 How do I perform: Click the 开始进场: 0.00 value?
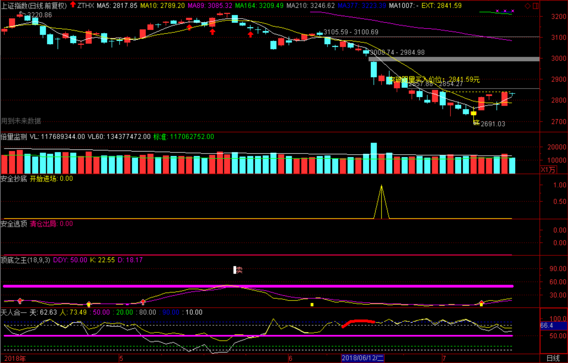tap(51, 179)
